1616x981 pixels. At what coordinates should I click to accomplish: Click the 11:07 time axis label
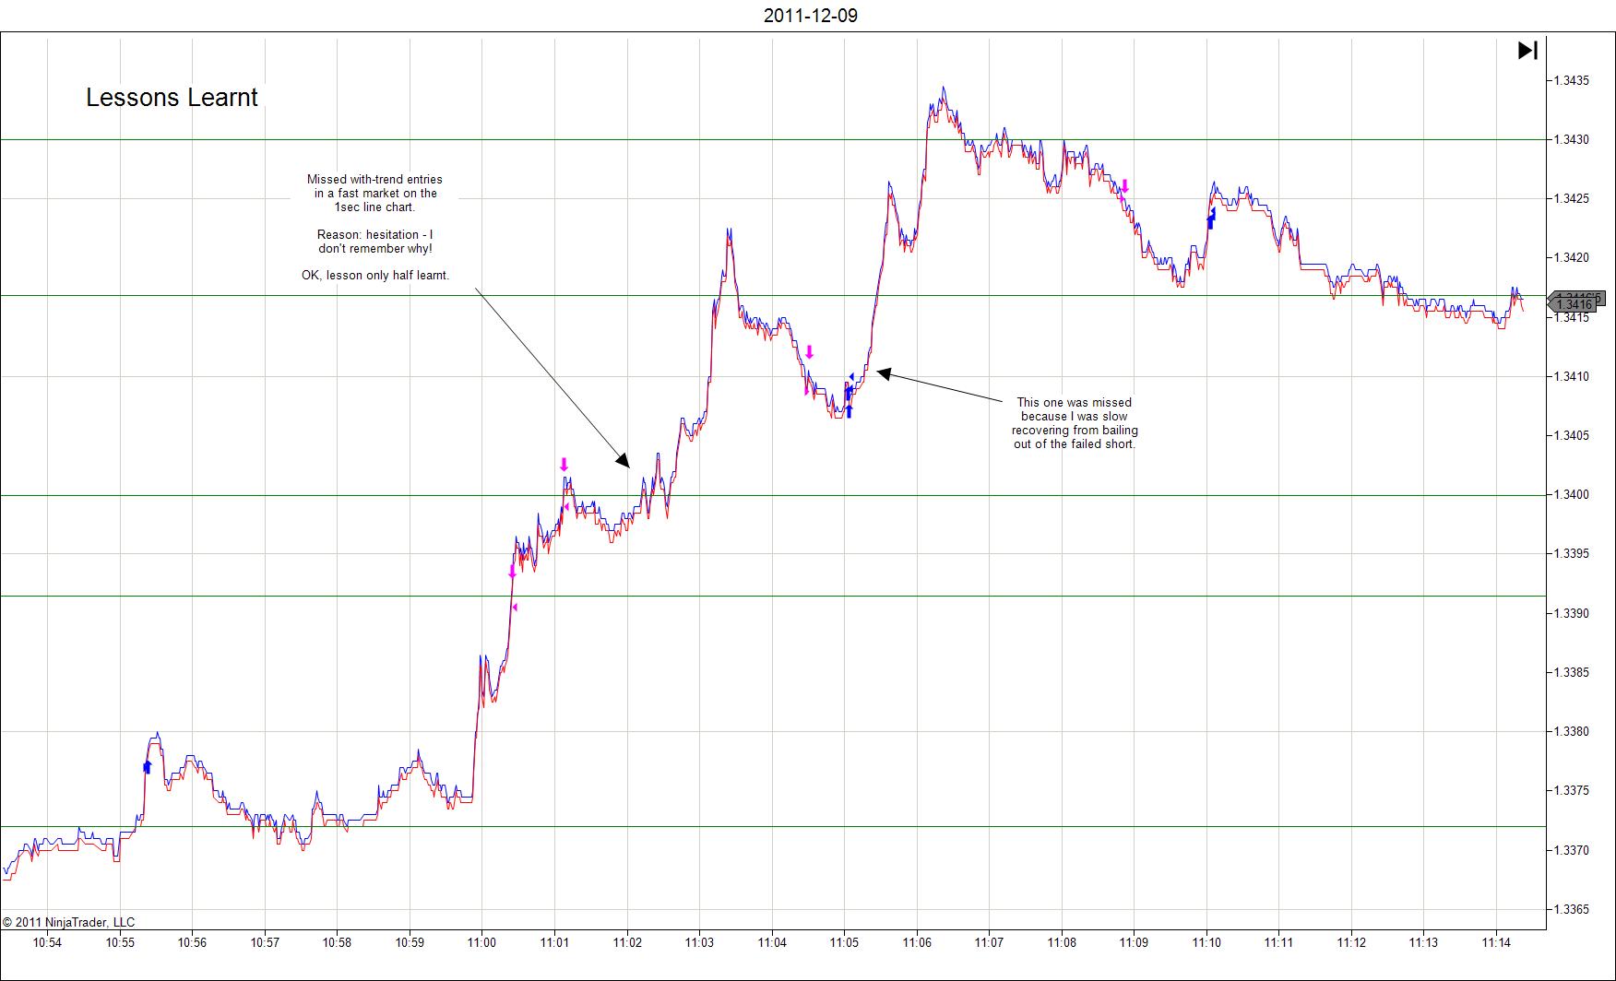[x=989, y=943]
